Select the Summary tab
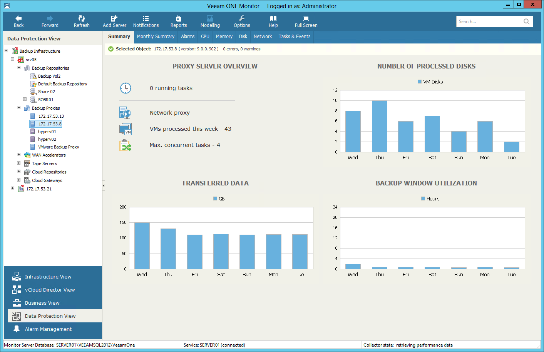The image size is (544, 352). tap(119, 37)
